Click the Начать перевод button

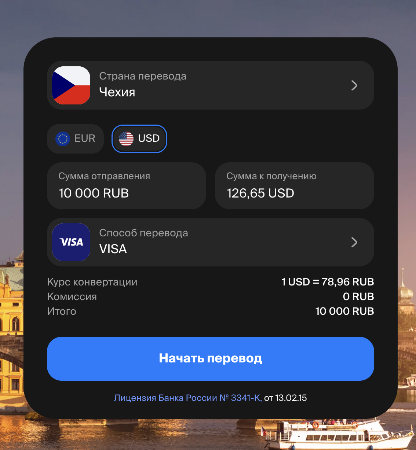point(211,359)
